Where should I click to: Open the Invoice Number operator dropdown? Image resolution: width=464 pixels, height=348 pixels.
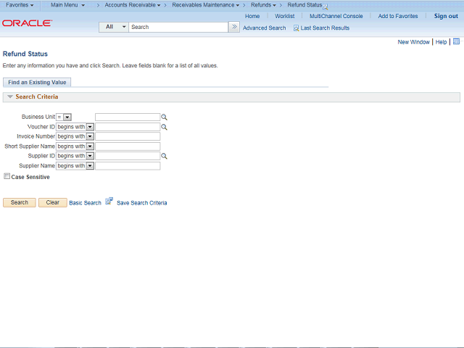click(x=75, y=136)
